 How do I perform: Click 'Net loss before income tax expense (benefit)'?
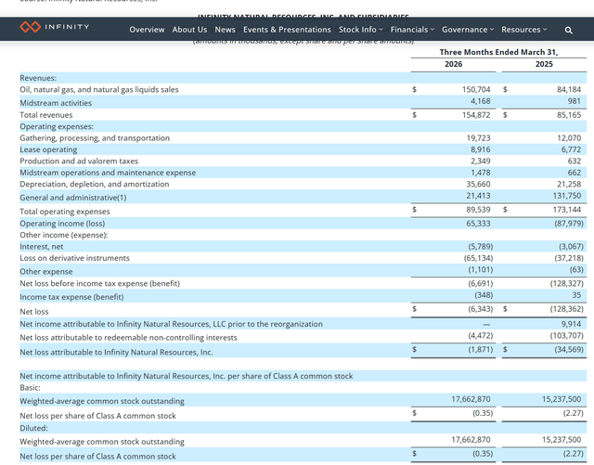pyautogui.click(x=99, y=283)
